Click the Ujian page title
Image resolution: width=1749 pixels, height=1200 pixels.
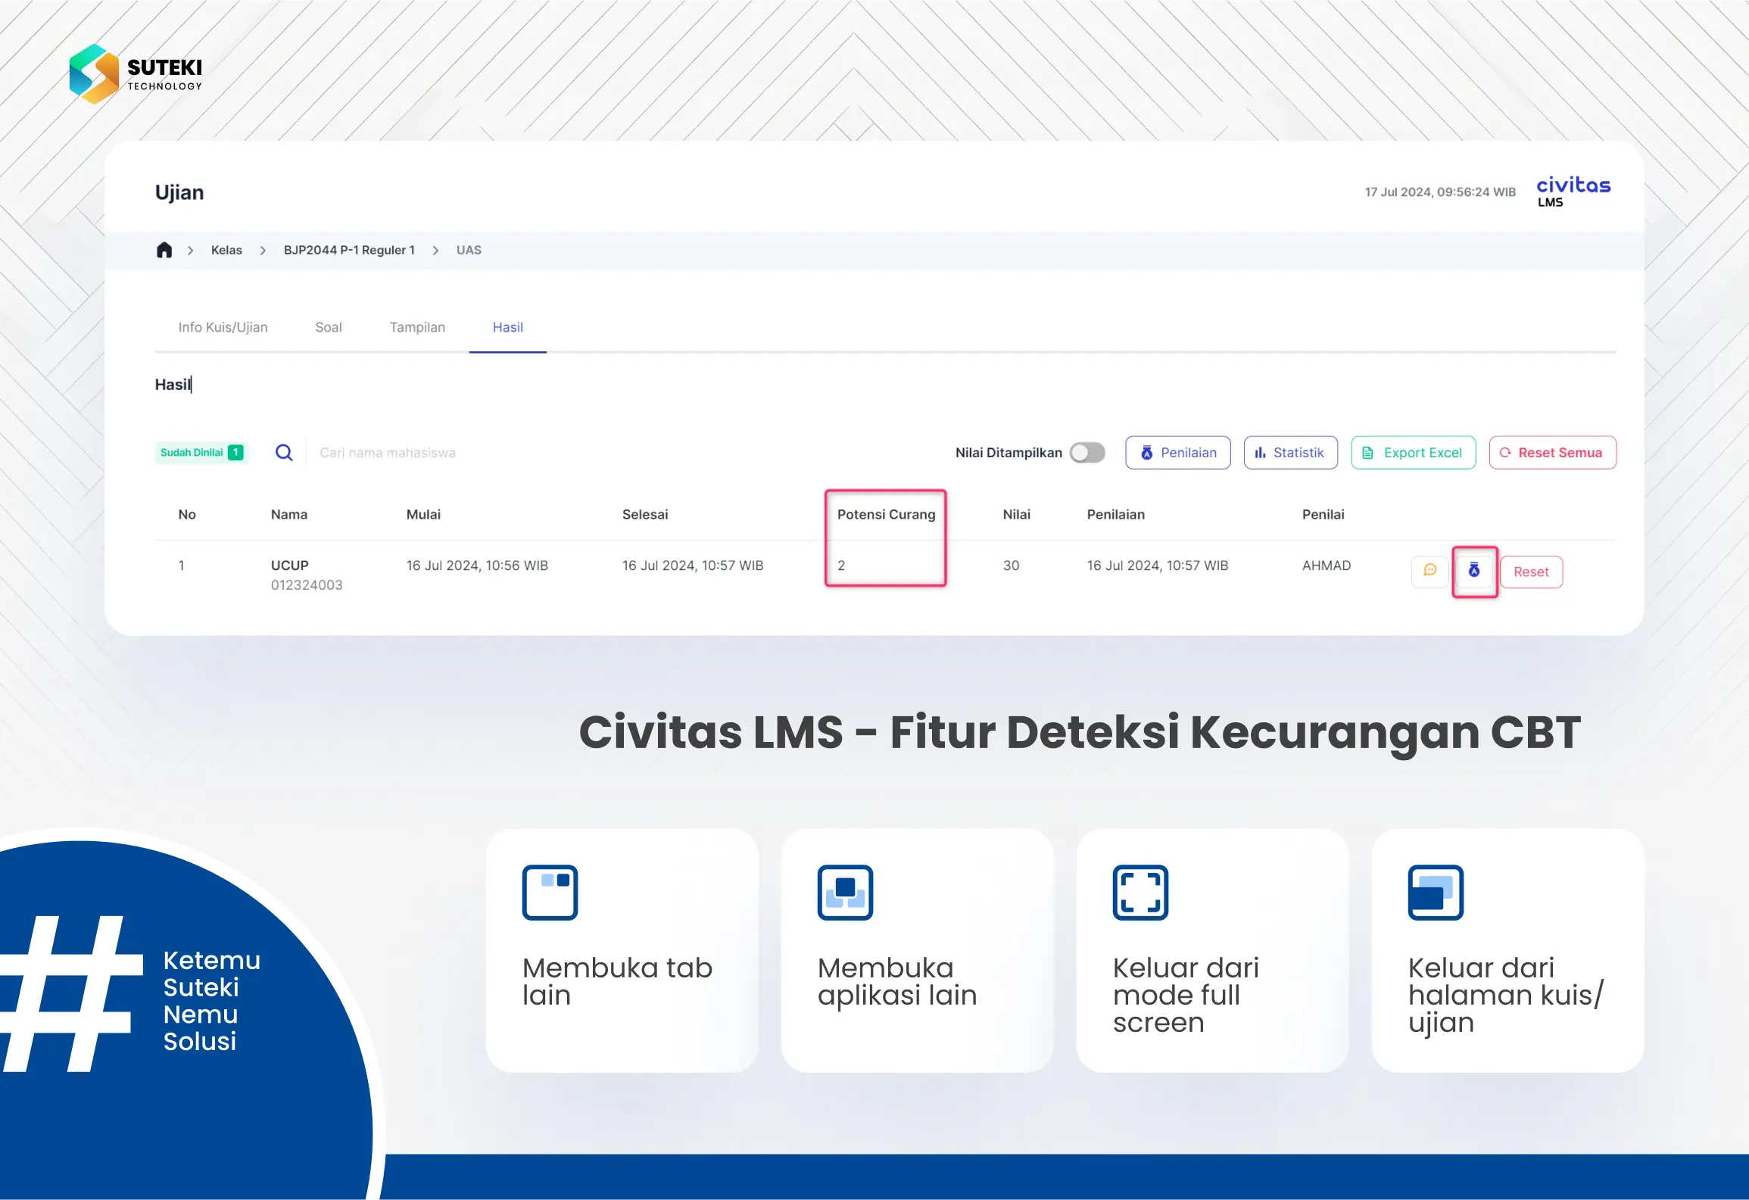tap(179, 192)
